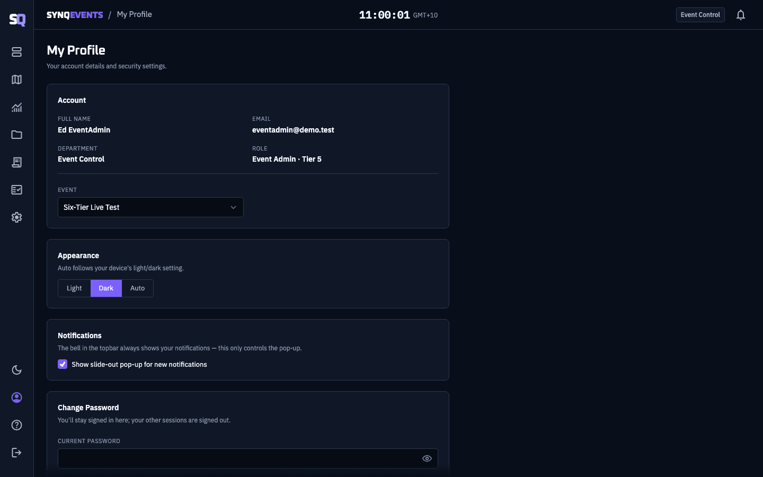Click the GMT+10 timezone label
Viewport: 763px width, 477px height.
[x=425, y=15]
